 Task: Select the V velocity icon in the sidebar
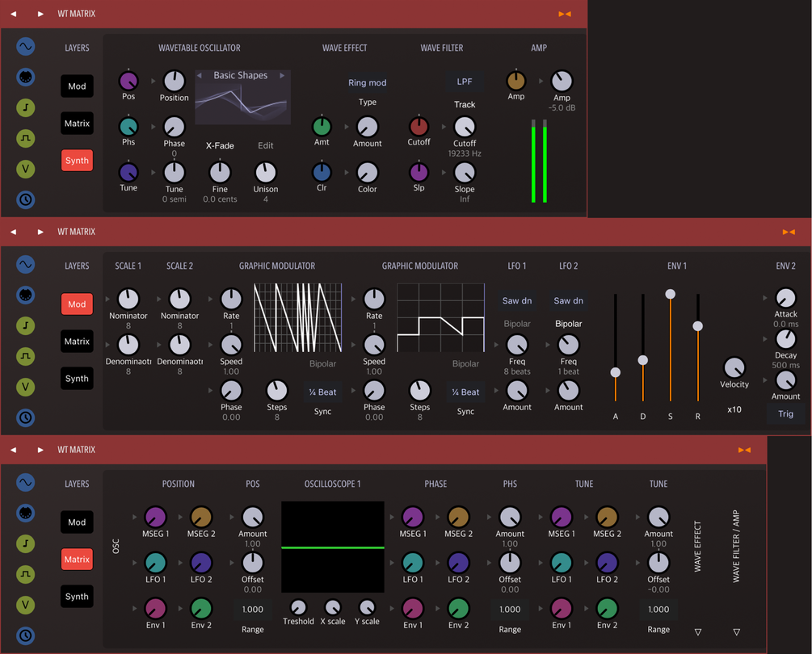coord(25,169)
